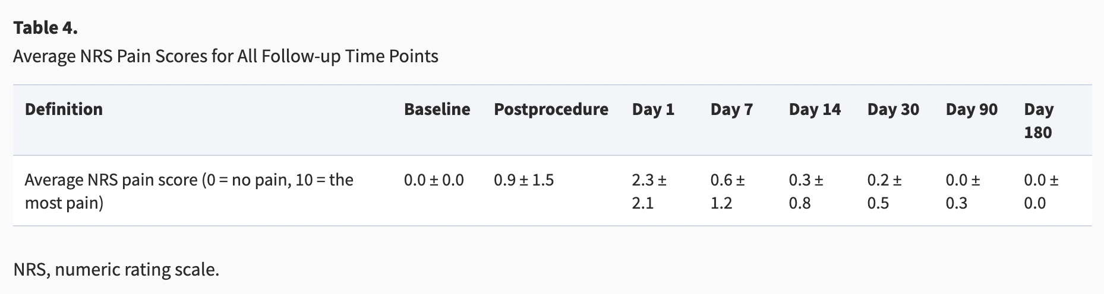The height and width of the screenshot is (294, 1104).
Task: Click the Day 30 value 0.2 ± 0.5
Action: tap(884, 191)
